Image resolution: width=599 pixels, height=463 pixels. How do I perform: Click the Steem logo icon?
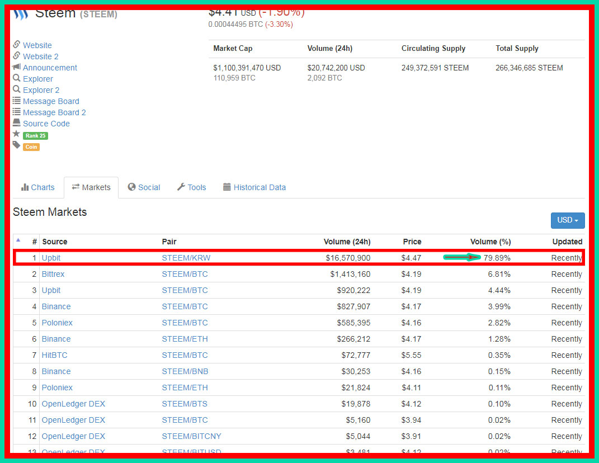21,15
